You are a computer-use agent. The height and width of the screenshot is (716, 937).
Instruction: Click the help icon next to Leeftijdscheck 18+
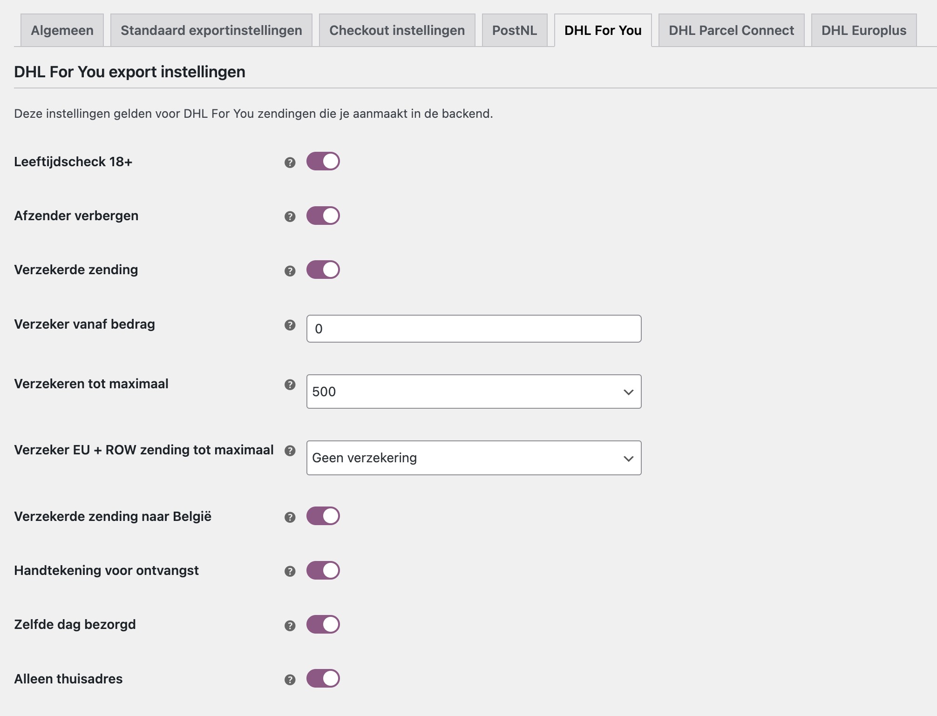click(x=291, y=162)
